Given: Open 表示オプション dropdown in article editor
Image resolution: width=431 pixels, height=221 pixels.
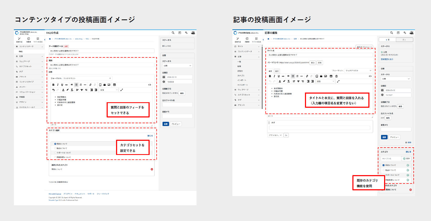Looking at the screenshot, I should (364, 47).
